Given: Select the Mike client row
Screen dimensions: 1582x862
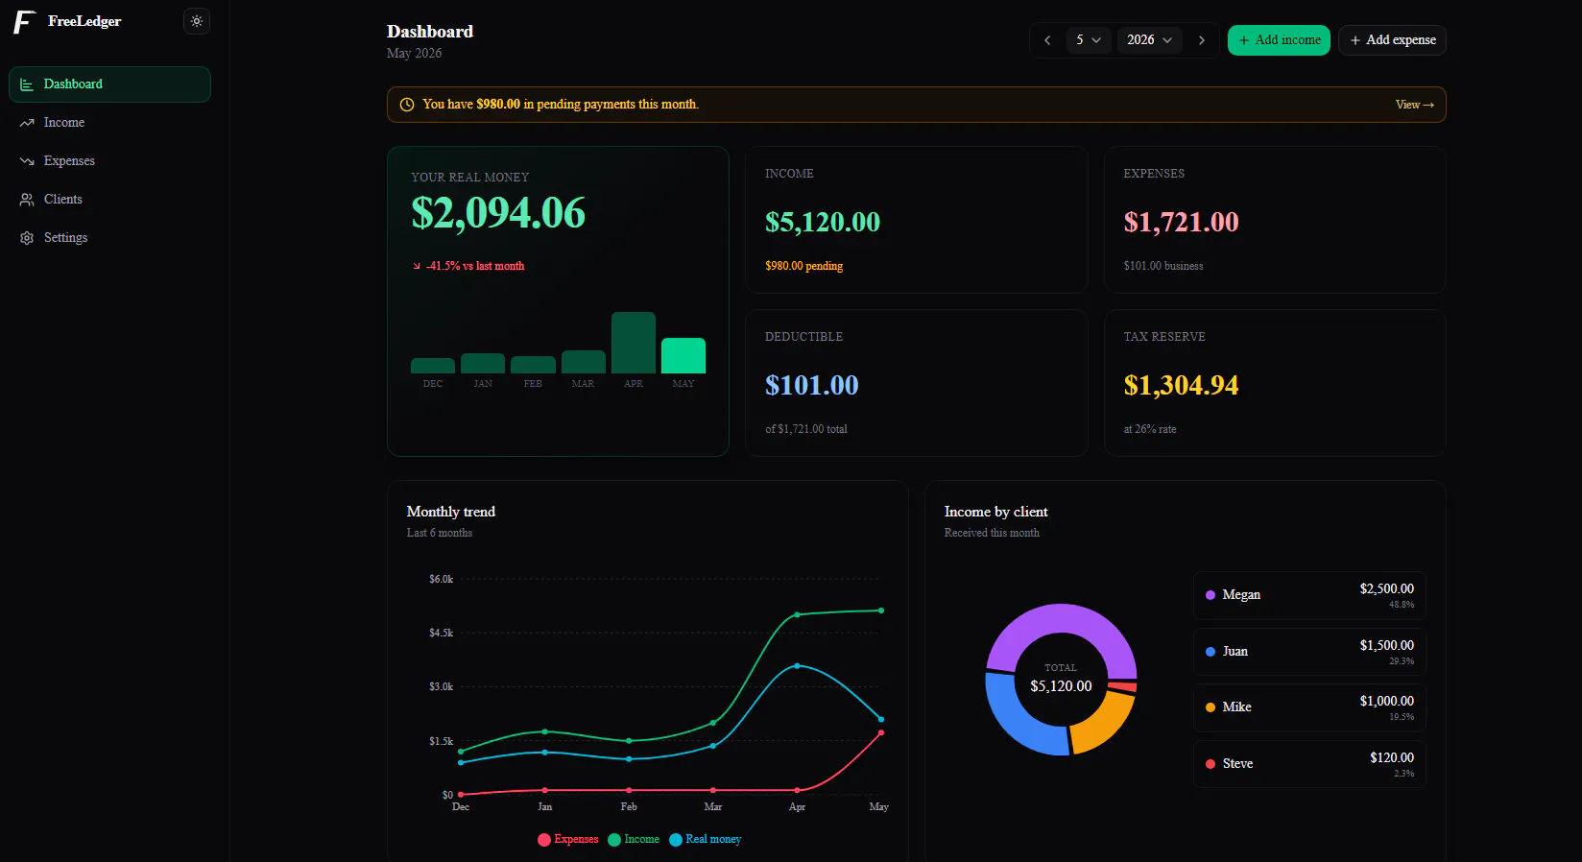Looking at the screenshot, I should coord(1309,707).
